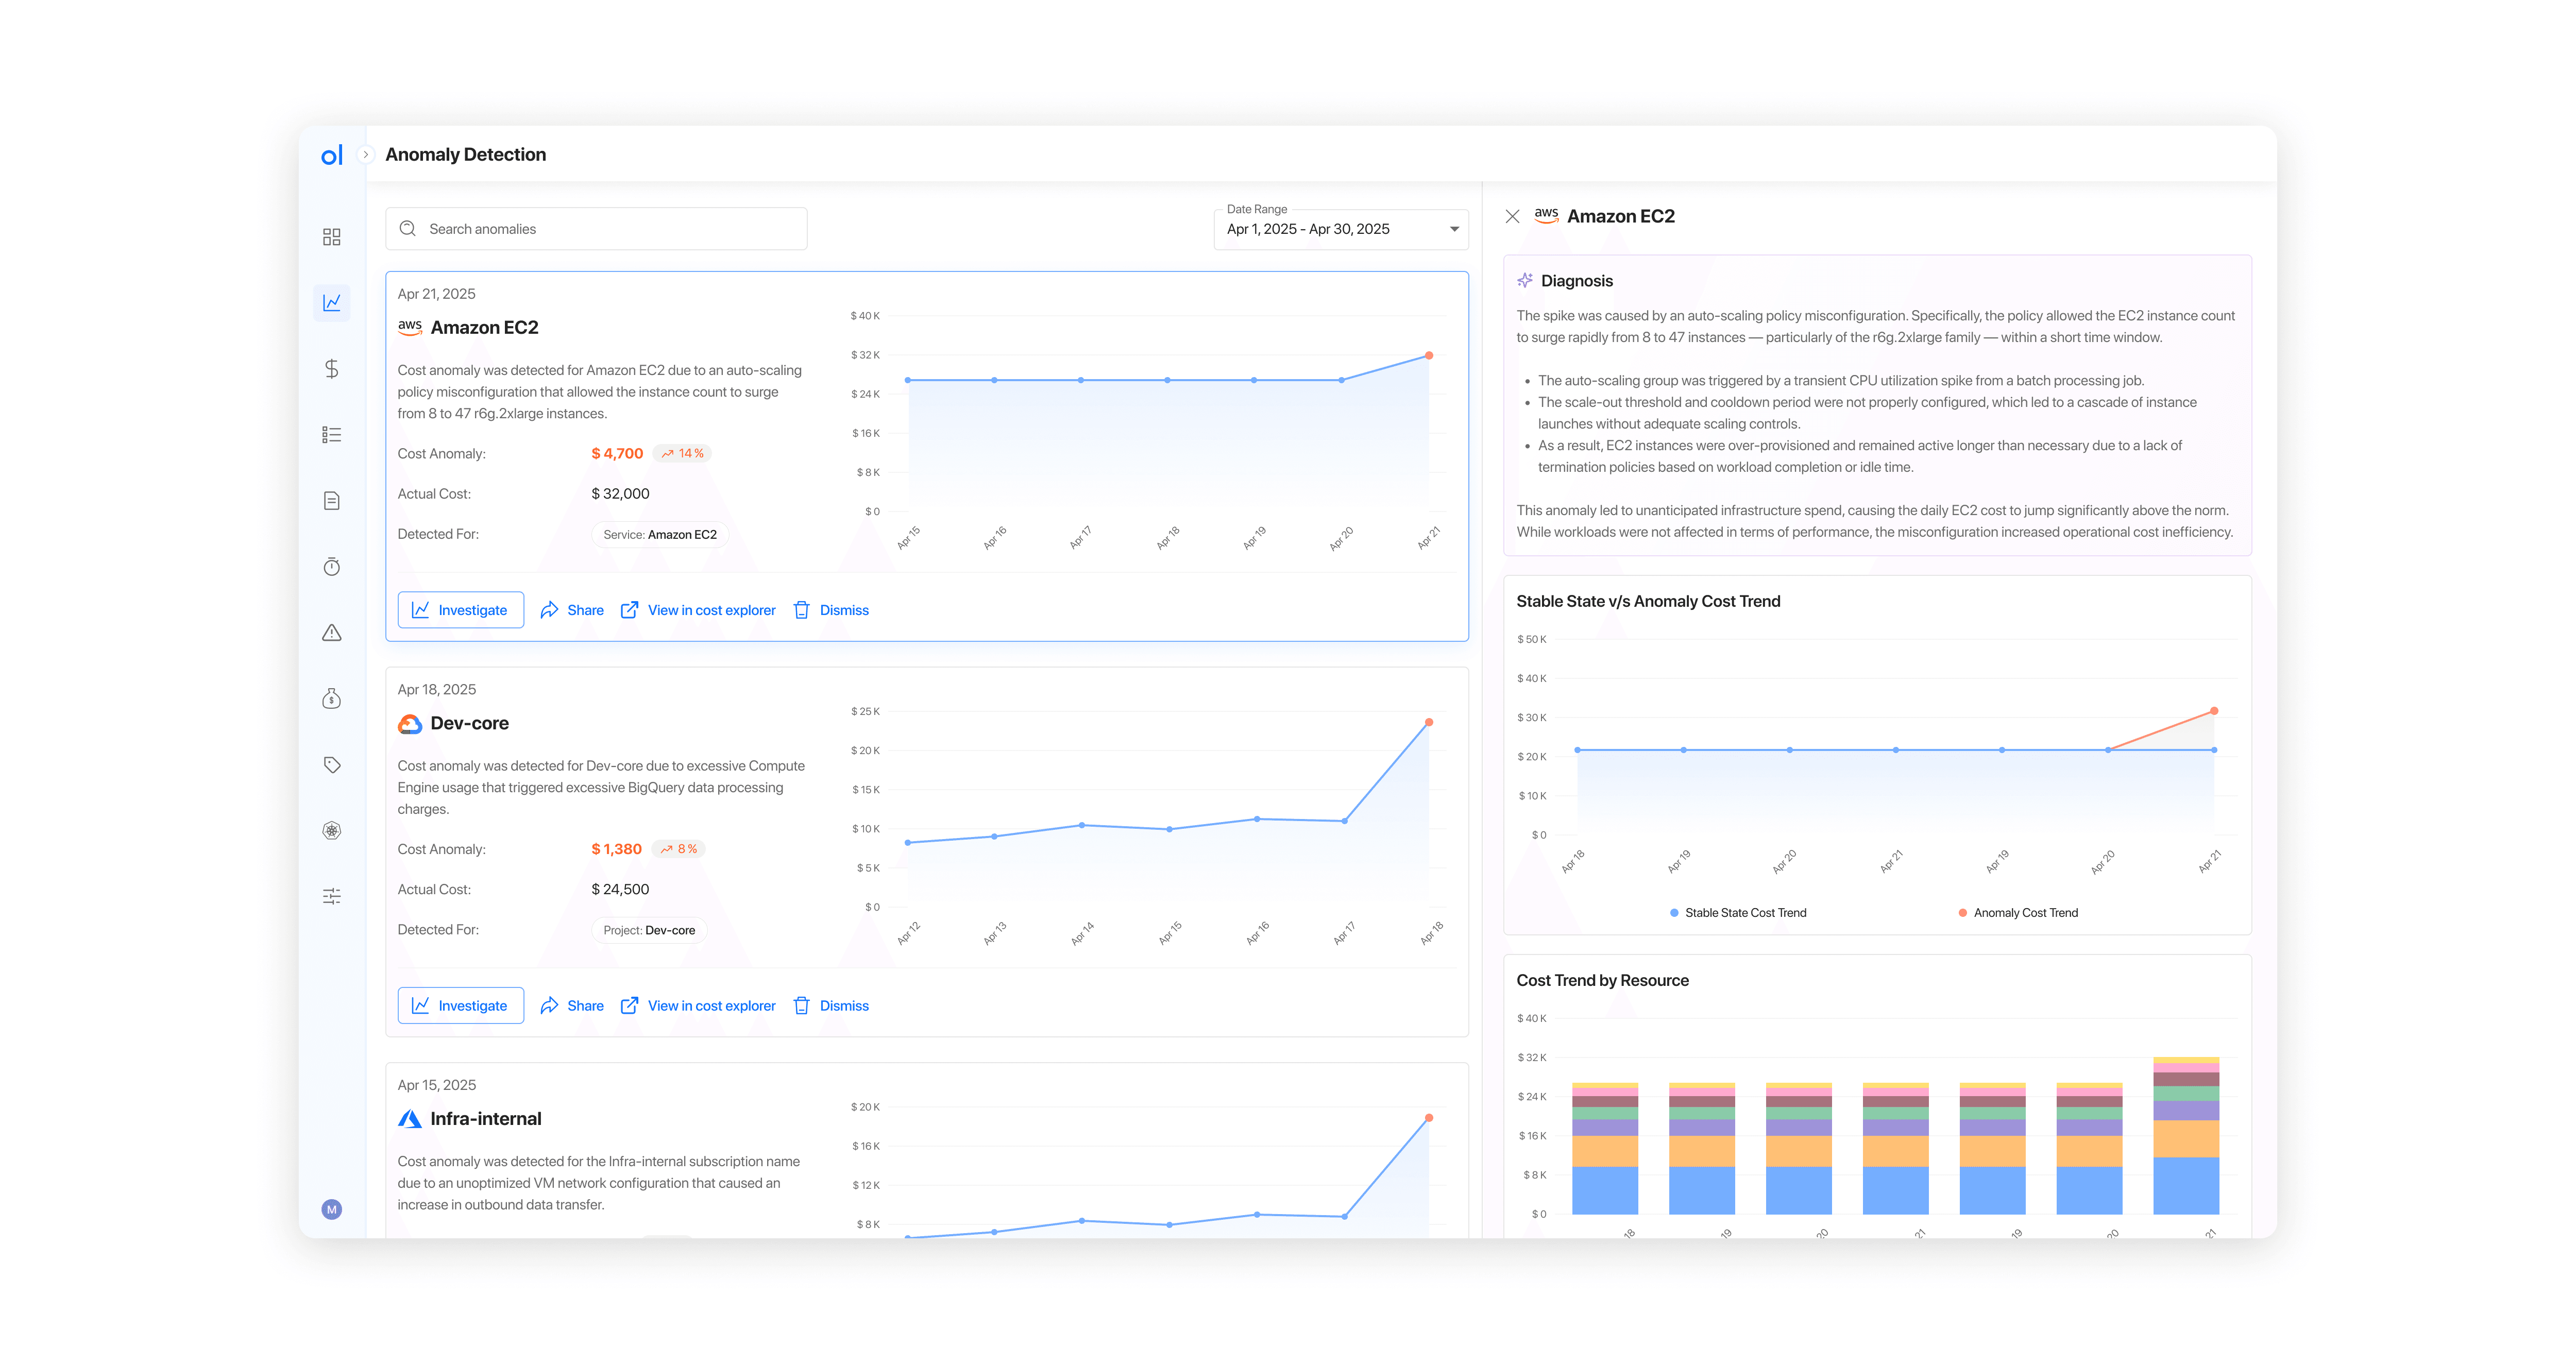The image size is (2576, 1365).
Task: Open the tag icon in sidebar
Action: [x=332, y=765]
